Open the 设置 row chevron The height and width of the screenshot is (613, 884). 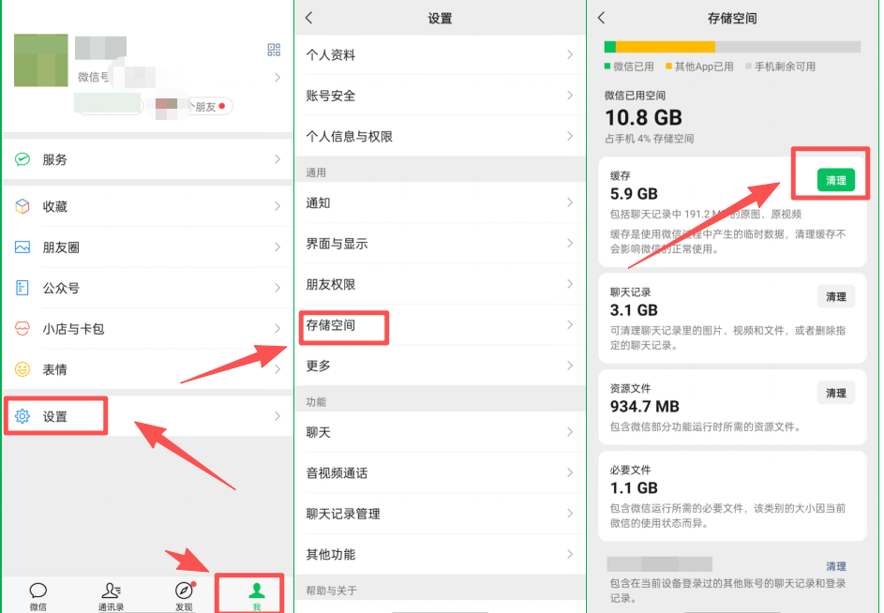click(277, 416)
